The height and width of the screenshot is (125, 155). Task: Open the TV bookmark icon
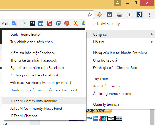[x=58, y=23]
